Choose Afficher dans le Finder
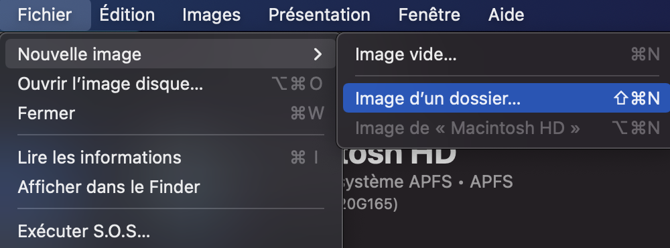The height and width of the screenshot is (248, 670). [170, 187]
